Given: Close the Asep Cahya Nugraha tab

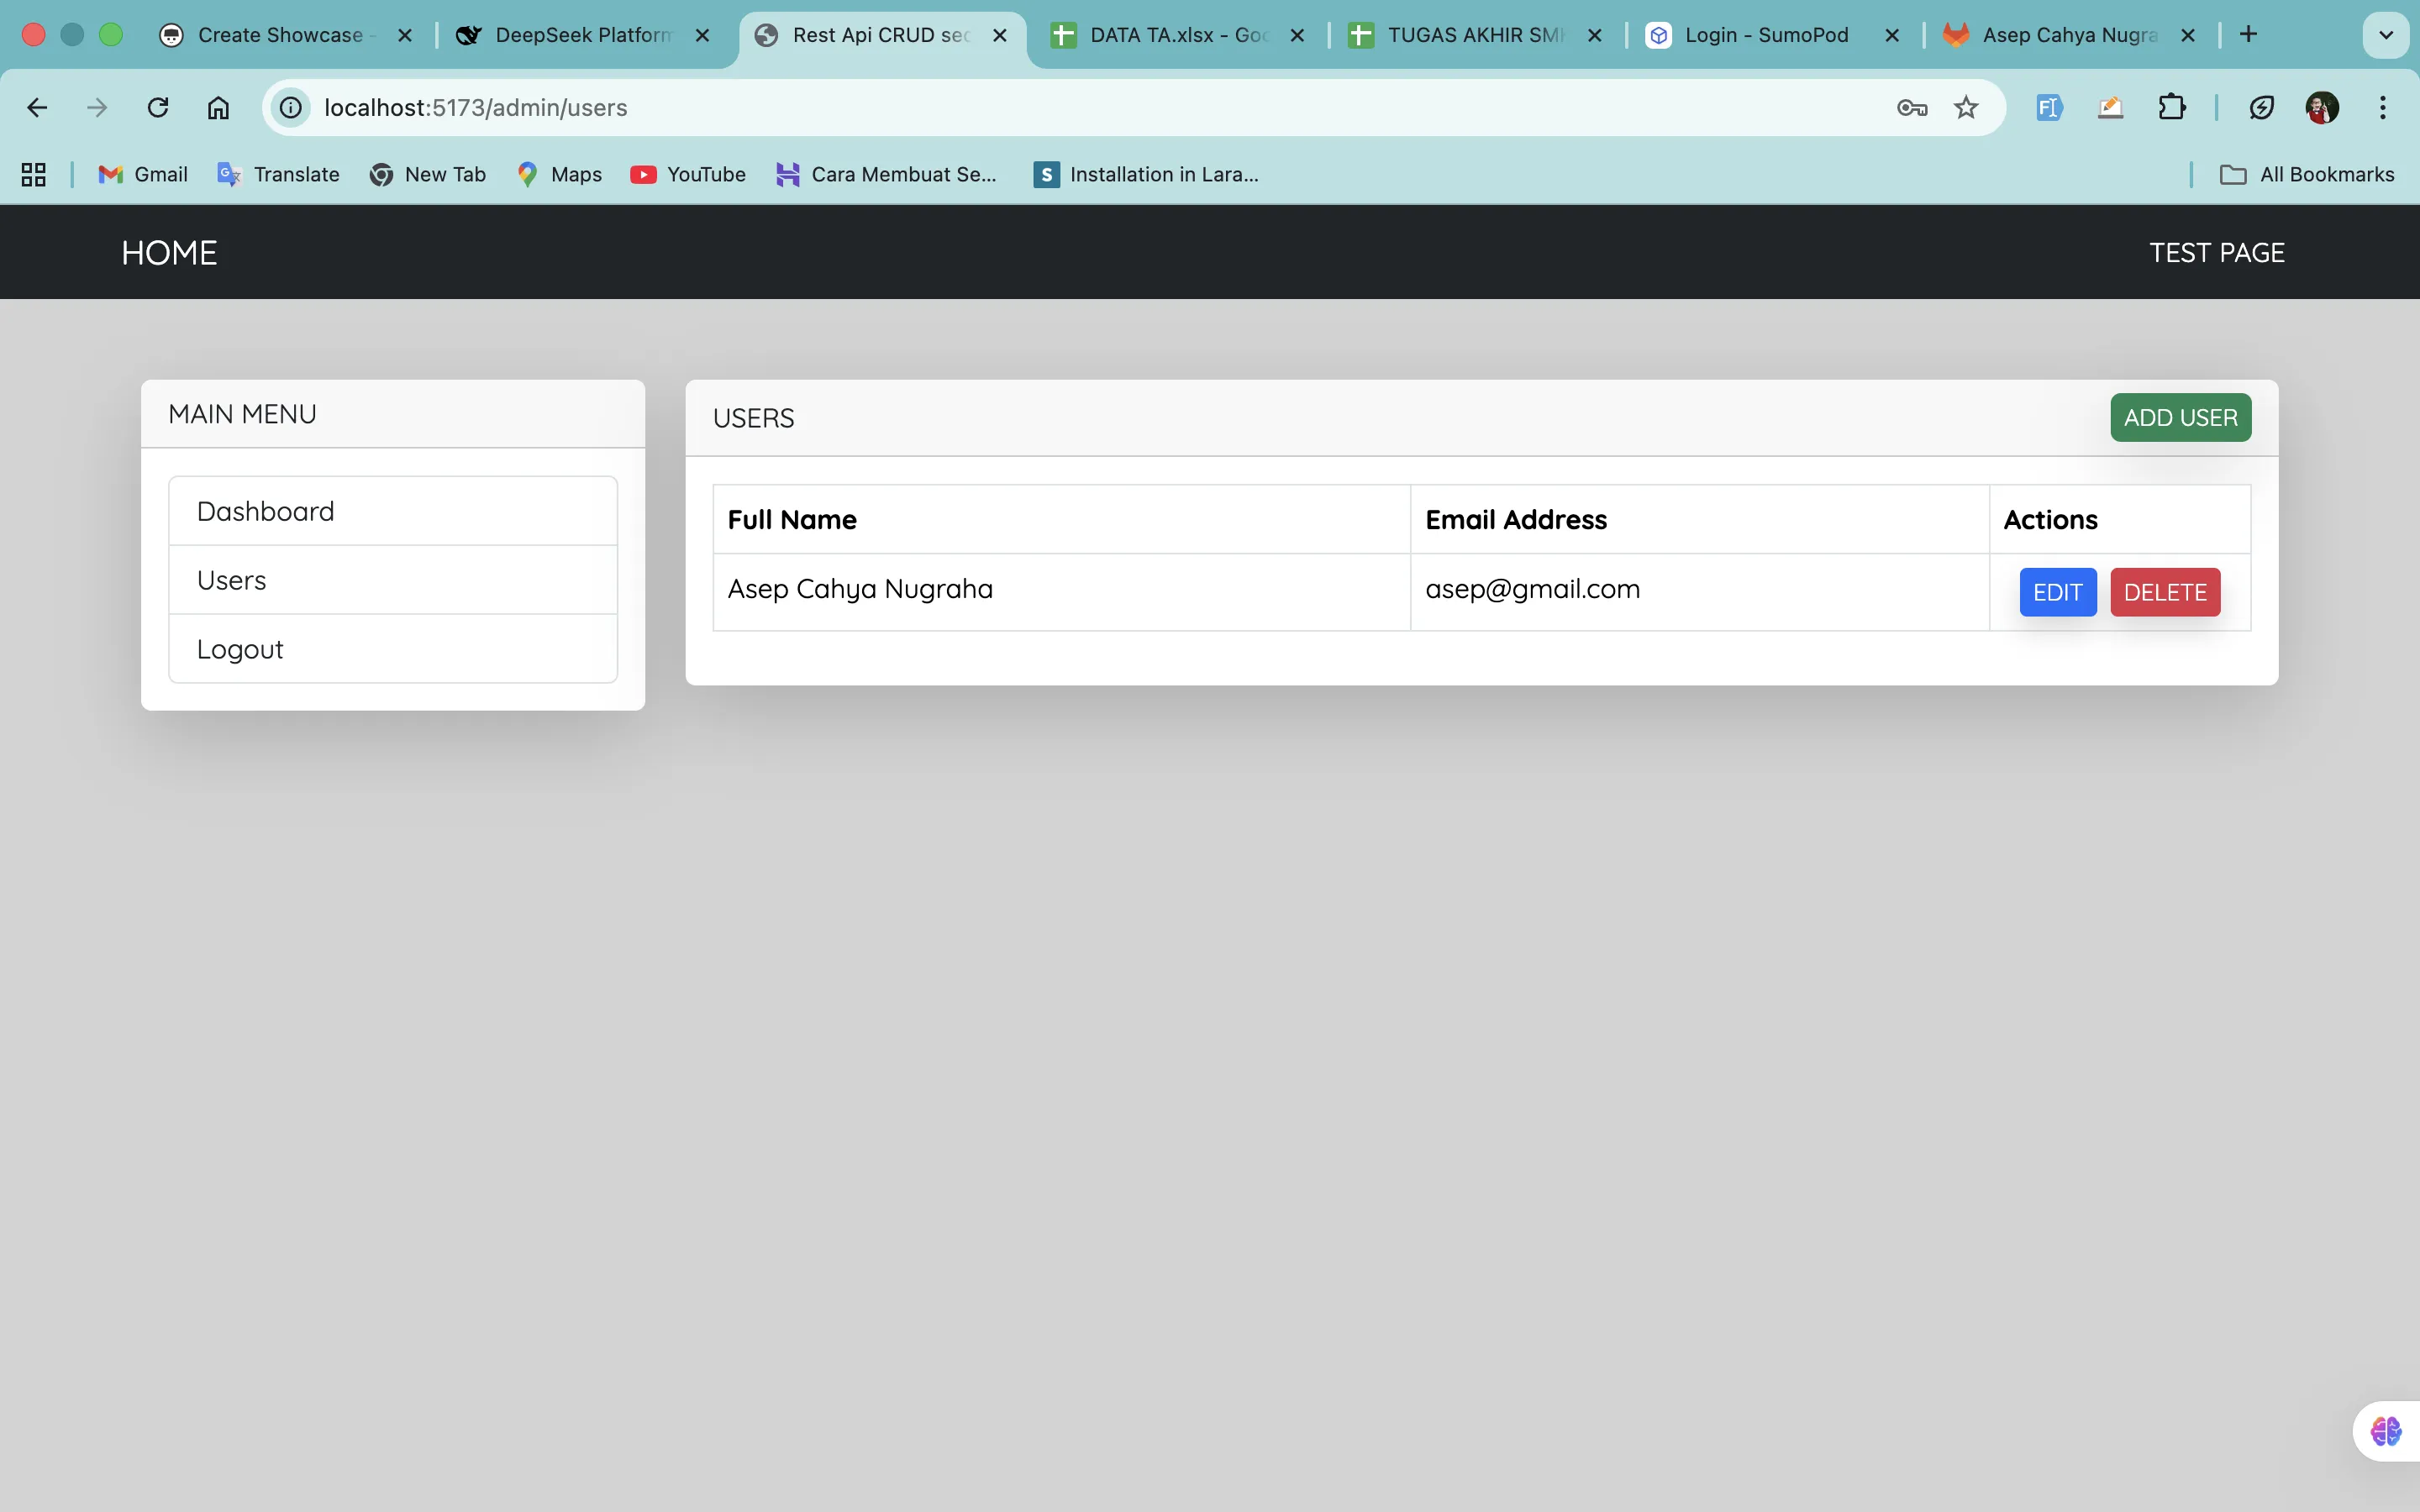Looking at the screenshot, I should [2188, 35].
